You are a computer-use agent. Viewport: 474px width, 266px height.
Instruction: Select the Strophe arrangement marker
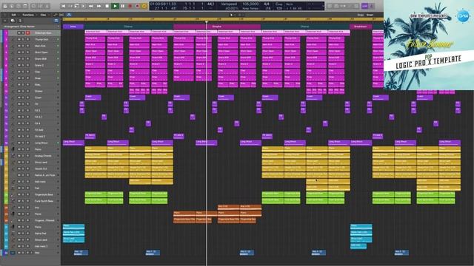pos(217,27)
